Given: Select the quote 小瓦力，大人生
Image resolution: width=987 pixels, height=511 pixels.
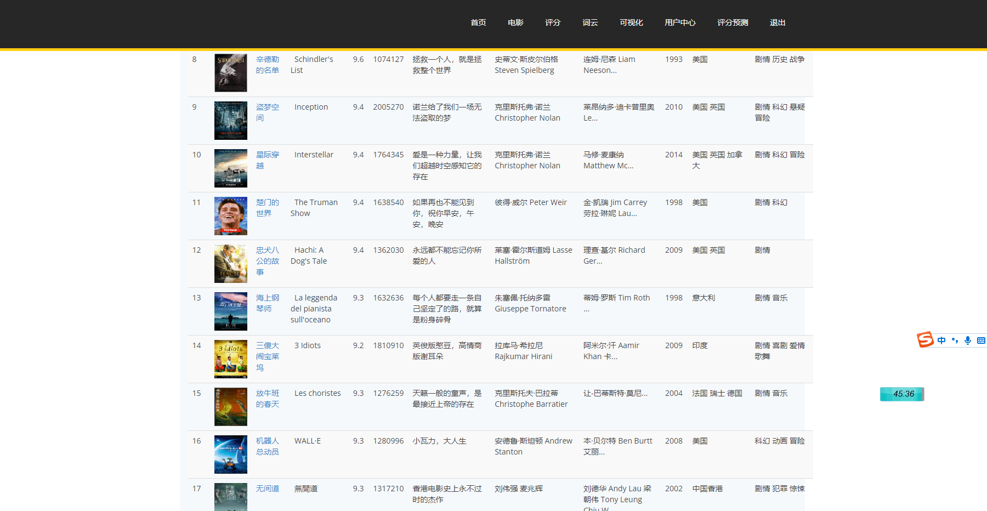Looking at the screenshot, I should click(x=439, y=441).
